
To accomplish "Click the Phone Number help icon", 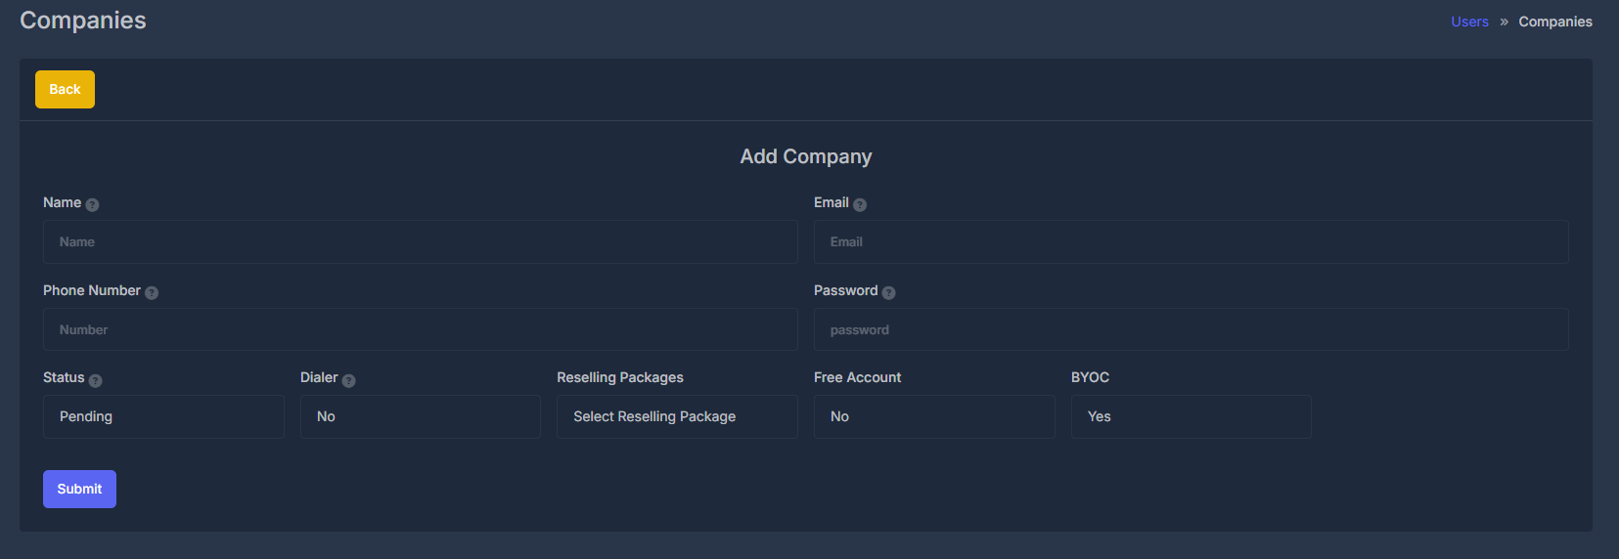I will [152, 292].
